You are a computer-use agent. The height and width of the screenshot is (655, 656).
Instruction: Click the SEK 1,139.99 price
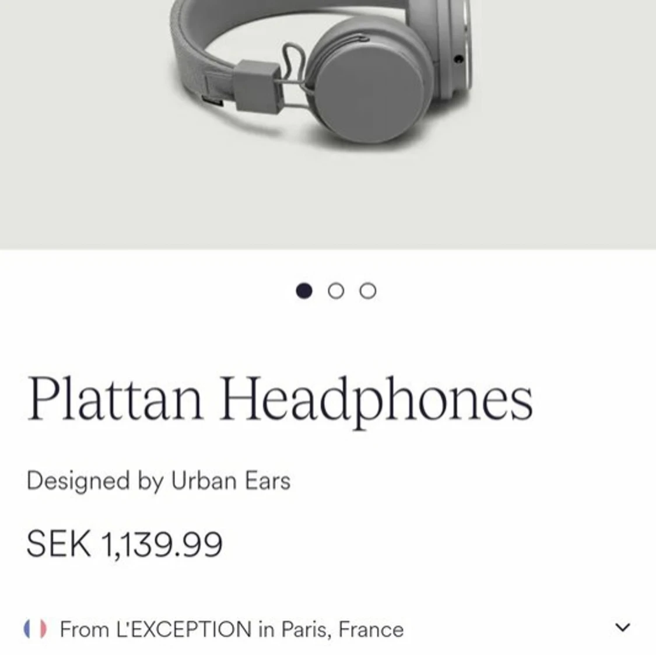tap(124, 544)
